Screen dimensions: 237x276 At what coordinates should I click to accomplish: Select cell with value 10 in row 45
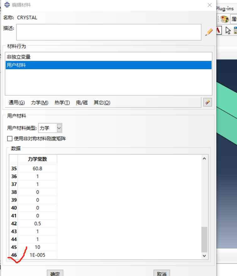37,247
